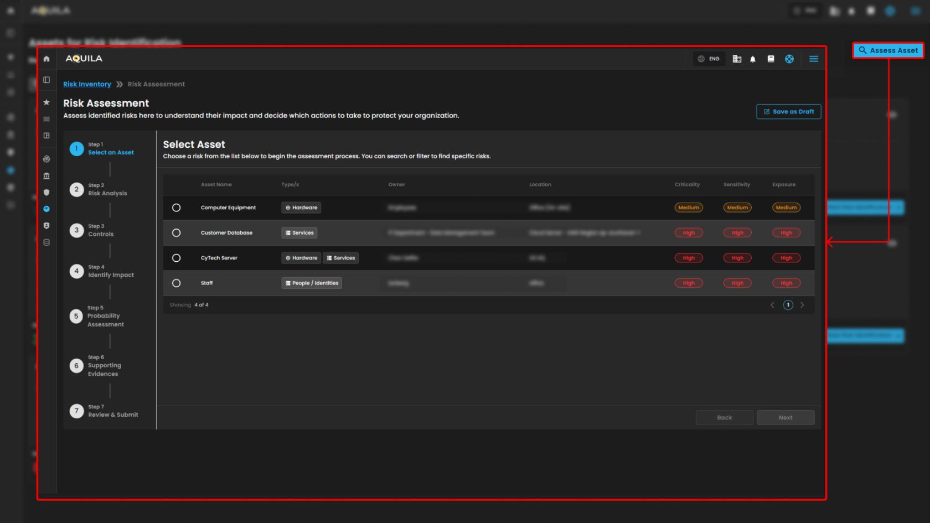Open notifications via the bell icon

point(753,59)
